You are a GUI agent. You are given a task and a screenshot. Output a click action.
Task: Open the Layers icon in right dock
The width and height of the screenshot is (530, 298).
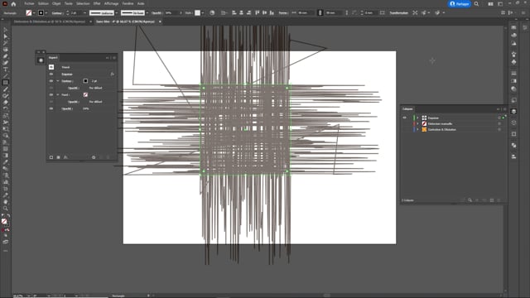(513, 112)
